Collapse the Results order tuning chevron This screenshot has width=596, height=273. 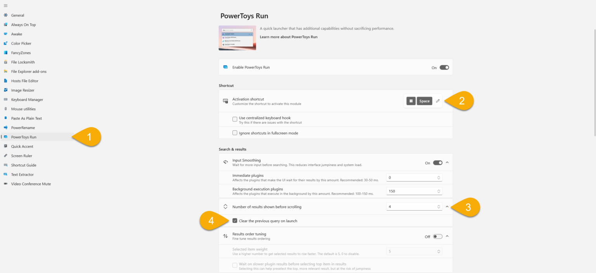(x=447, y=237)
